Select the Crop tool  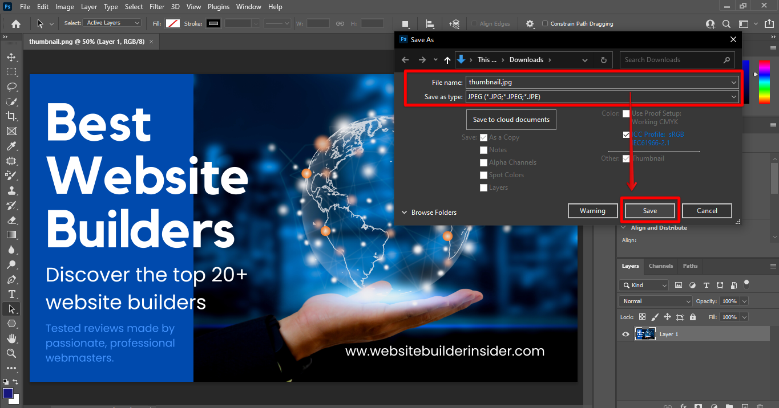(11, 116)
